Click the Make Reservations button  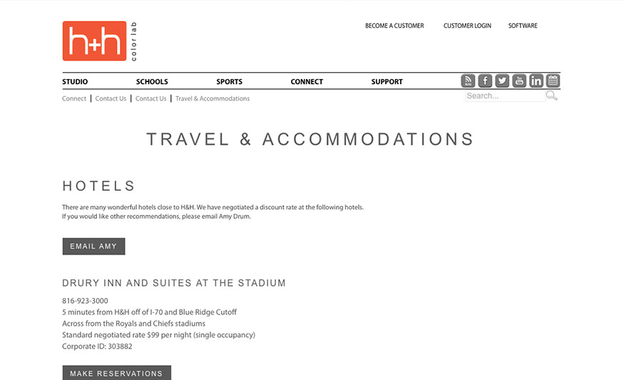(x=117, y=373)
